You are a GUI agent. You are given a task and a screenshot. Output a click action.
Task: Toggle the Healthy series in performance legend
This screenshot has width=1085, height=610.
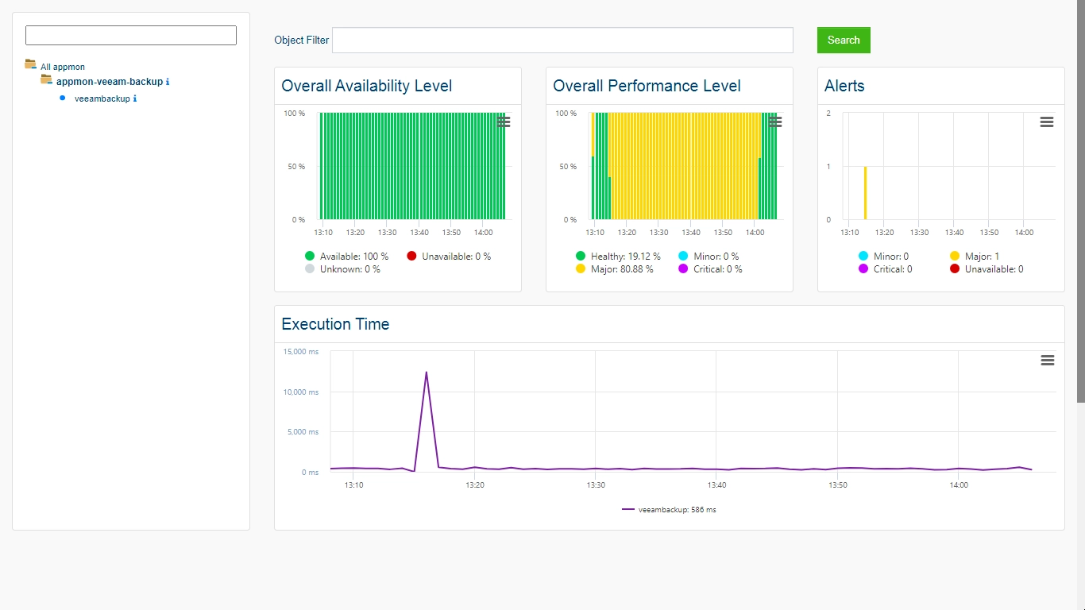tap(618, 257)
